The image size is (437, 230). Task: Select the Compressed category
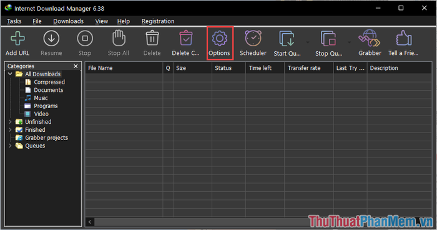[x=49, y=82]
